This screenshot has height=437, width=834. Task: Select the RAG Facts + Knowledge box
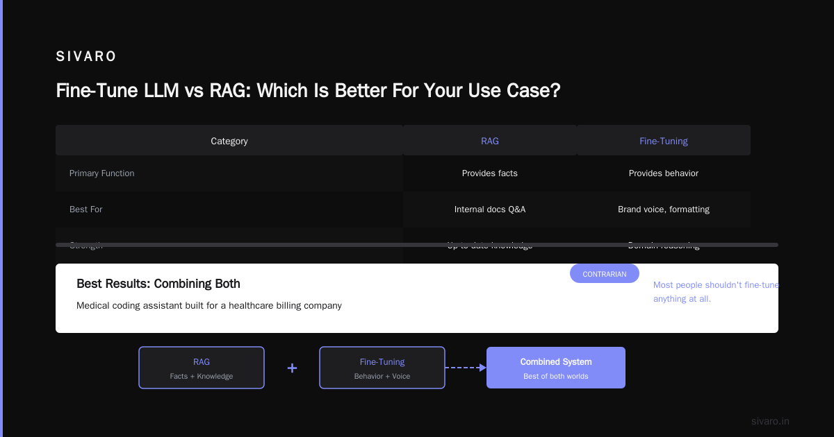pos(202,368)
